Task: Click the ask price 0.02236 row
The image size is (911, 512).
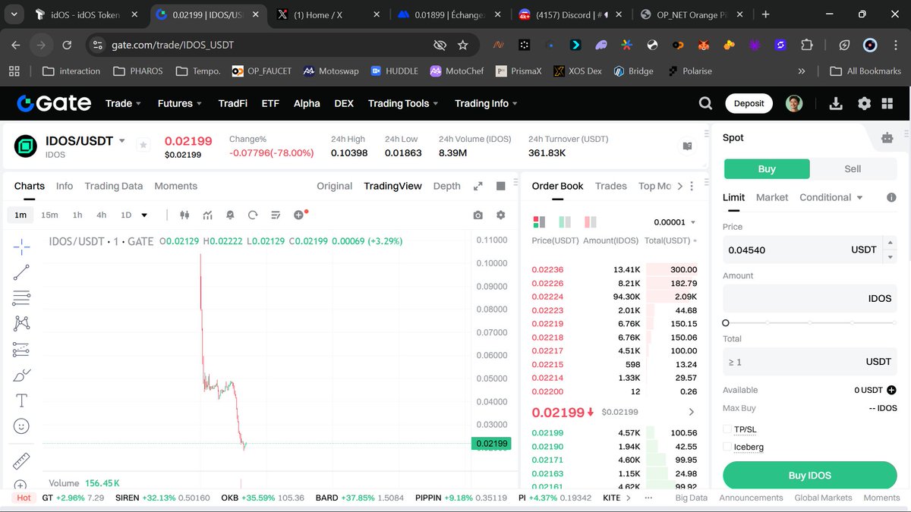Action: [x=614, y=269]
